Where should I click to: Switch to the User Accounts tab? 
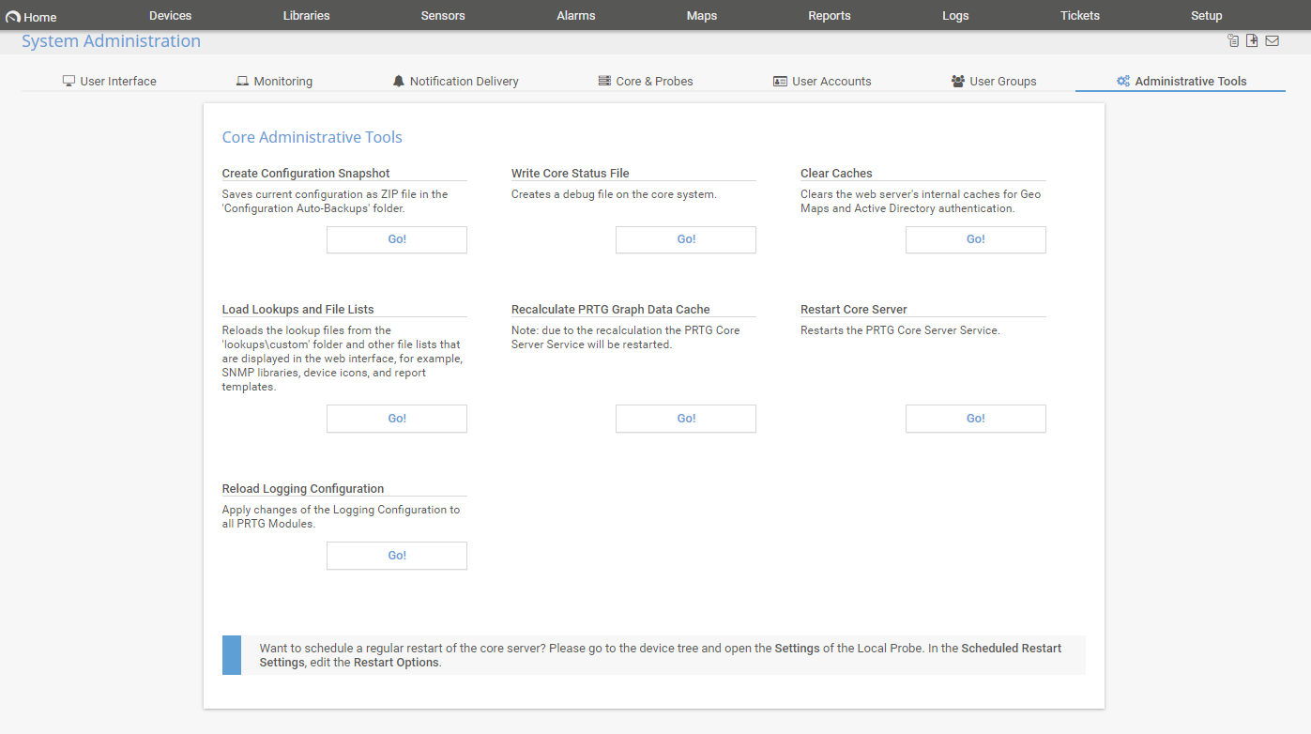822,81
